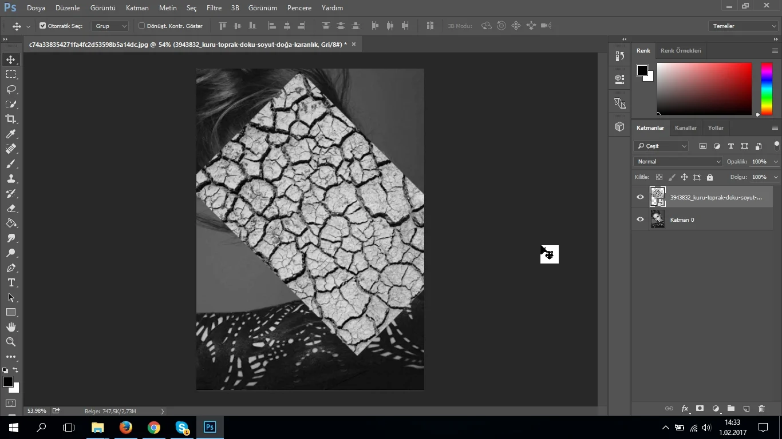The height and width of the screenshot is (439, 782).
Task: Select the Eraser tool
Action: [11, 208]
